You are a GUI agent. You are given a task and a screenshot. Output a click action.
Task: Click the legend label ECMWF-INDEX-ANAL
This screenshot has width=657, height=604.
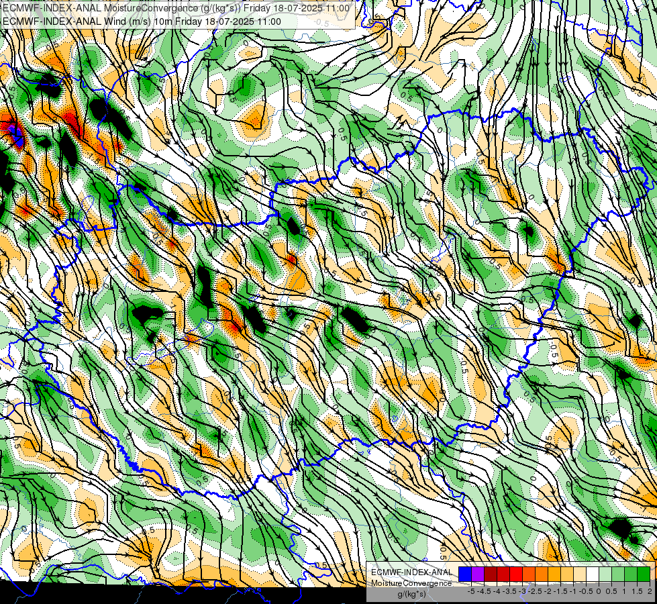(x=411, y=572)
